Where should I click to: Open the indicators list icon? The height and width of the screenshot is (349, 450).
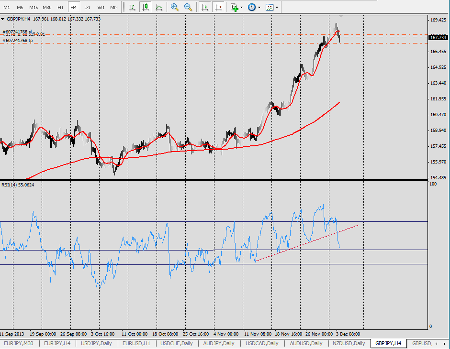point(235,7)
